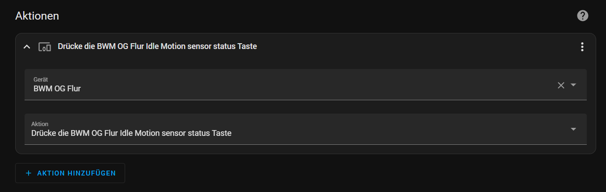The image size is (606, 192).
Task: Open the three-dot action menu
Action: coord(582,47)
